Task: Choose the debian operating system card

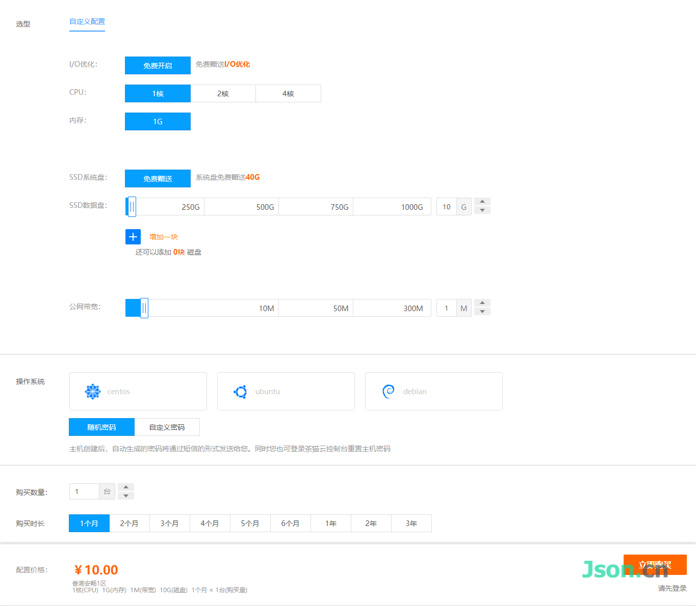Action: click(434, 391)
